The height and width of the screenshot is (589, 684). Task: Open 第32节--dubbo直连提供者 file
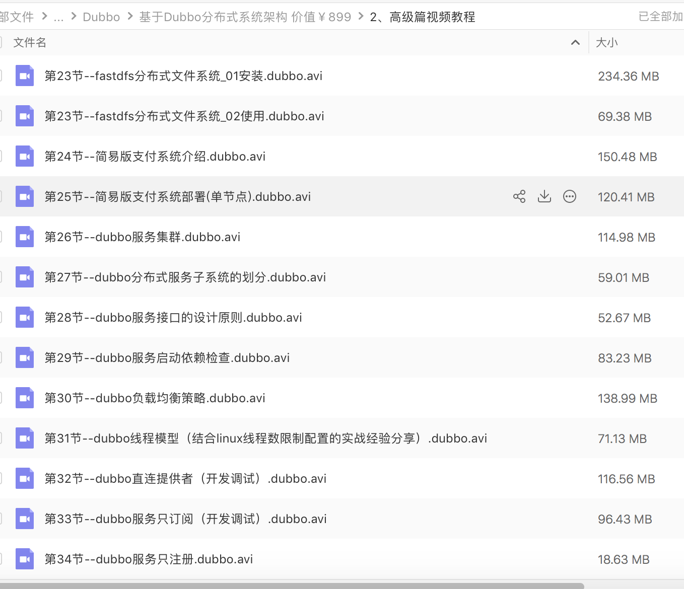pyautogui.click(x=185, y=478)
